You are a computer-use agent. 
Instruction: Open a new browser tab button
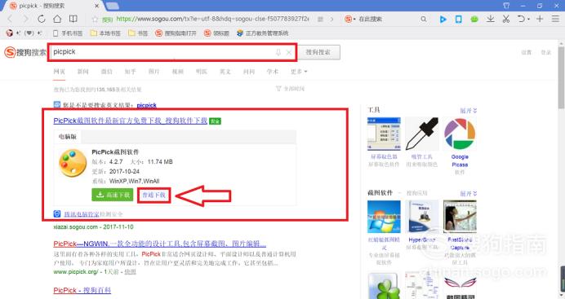click(113, 6)
